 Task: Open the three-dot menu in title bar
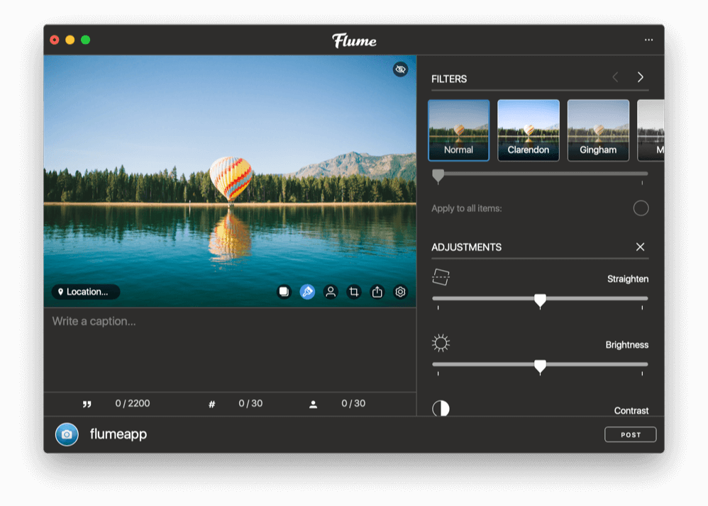(649, 40)
